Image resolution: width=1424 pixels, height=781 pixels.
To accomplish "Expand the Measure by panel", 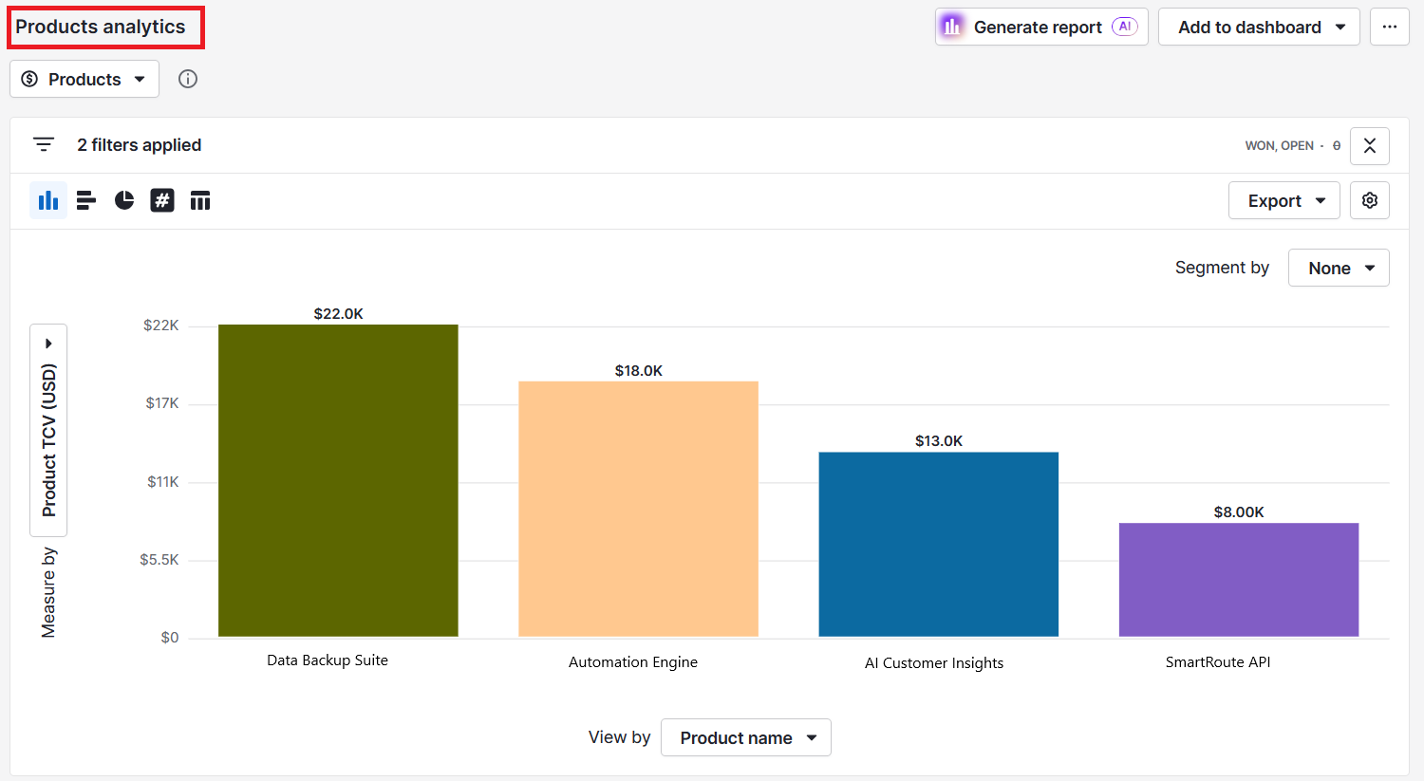I will 48,343.
